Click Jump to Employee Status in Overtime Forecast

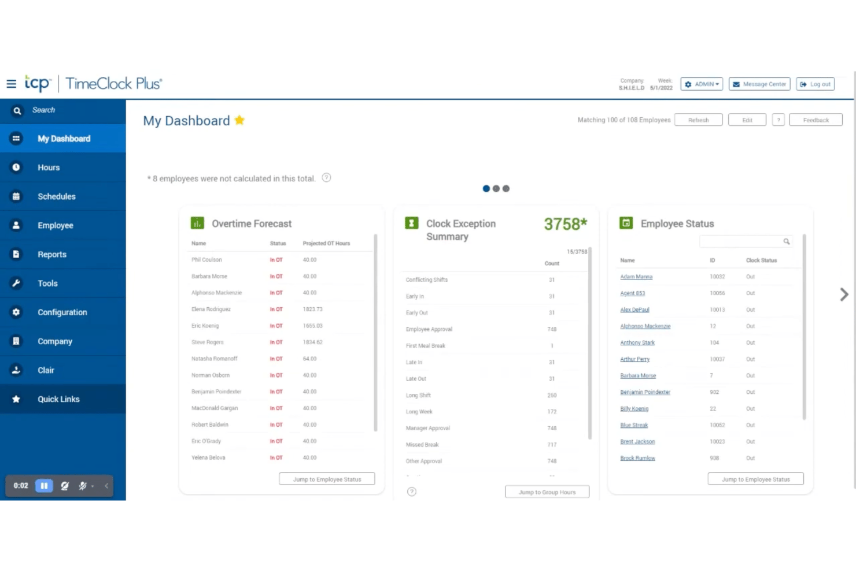tap(327, 479)
